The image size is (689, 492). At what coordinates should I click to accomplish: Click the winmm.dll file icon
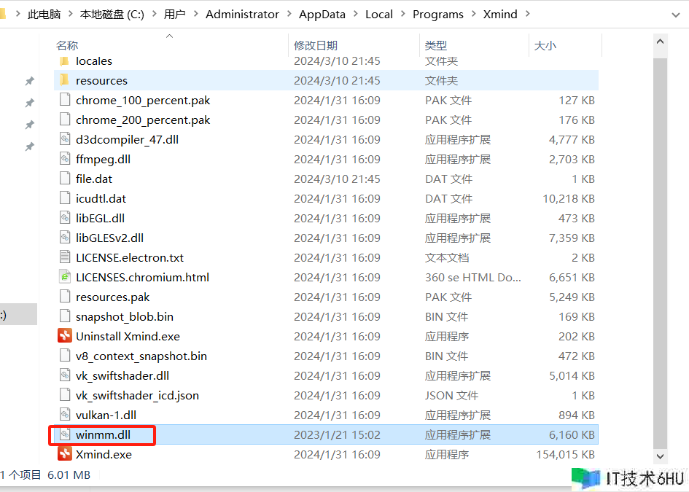[65, 434]
